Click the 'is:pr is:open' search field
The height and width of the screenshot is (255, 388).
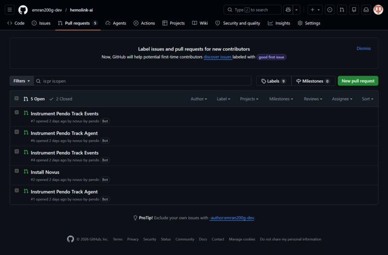(142, 81)
